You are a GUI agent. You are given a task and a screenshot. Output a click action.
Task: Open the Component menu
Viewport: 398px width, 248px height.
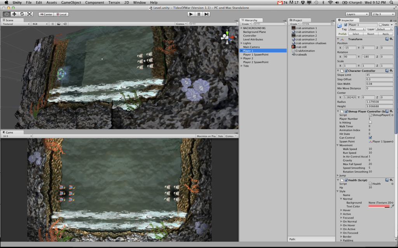click(94, 3)
